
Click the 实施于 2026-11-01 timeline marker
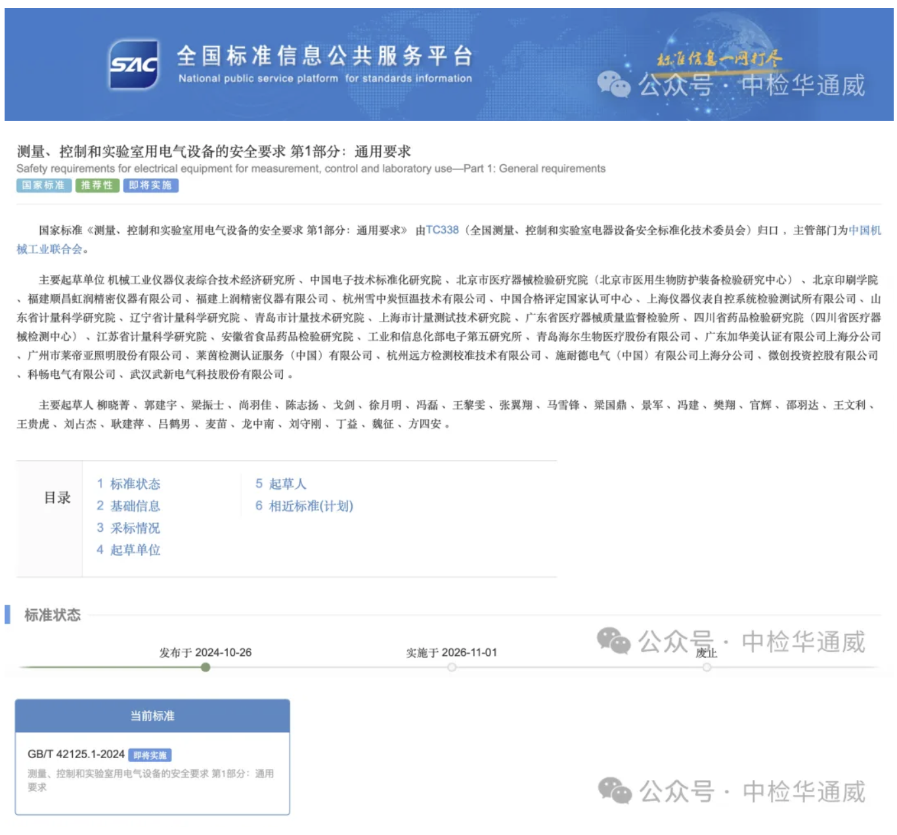tap(452, 668)
